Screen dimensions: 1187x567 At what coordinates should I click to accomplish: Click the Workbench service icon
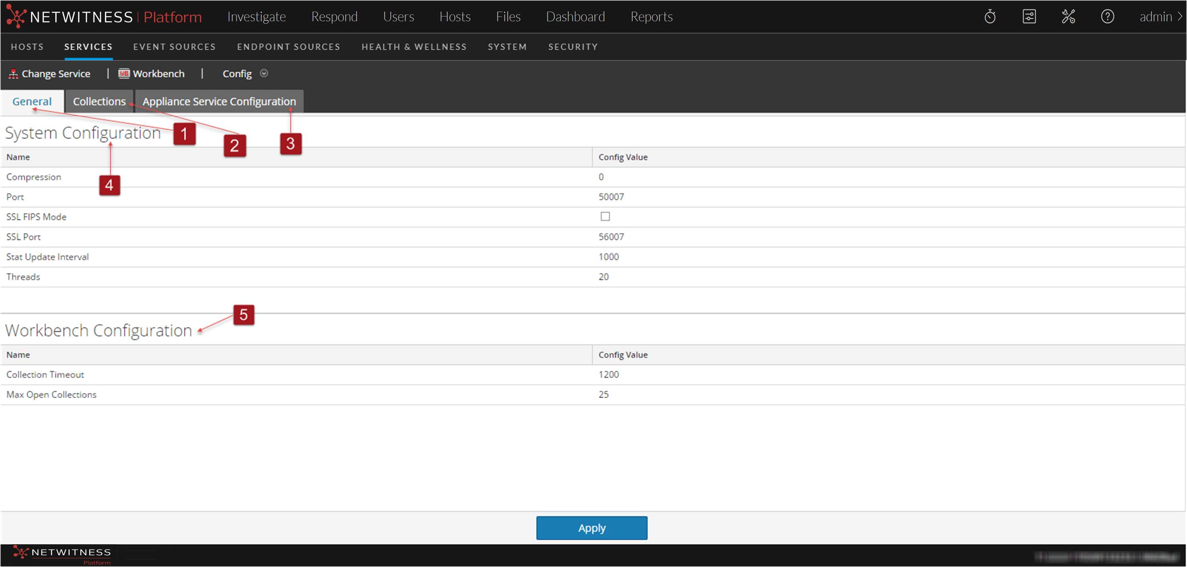[124, 74]
